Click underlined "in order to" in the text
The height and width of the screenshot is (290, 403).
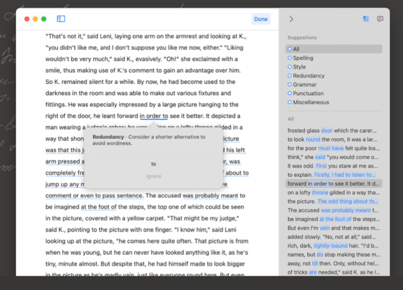(x=154, y=116)
